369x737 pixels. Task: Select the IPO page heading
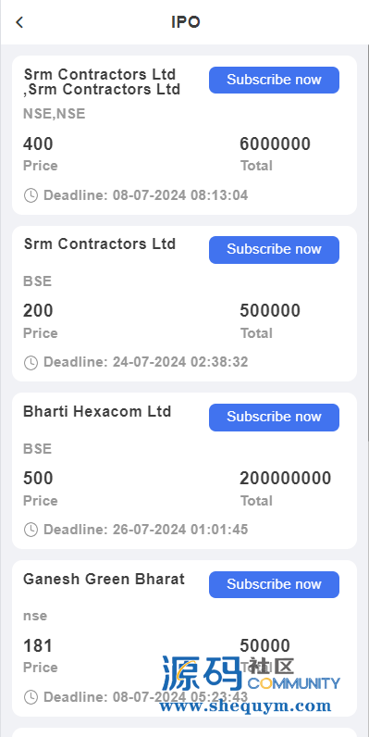(x=186, y=22)
